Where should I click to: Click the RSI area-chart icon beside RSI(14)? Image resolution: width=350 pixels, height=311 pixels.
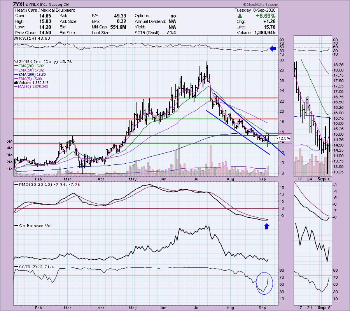tap(16, 38)
